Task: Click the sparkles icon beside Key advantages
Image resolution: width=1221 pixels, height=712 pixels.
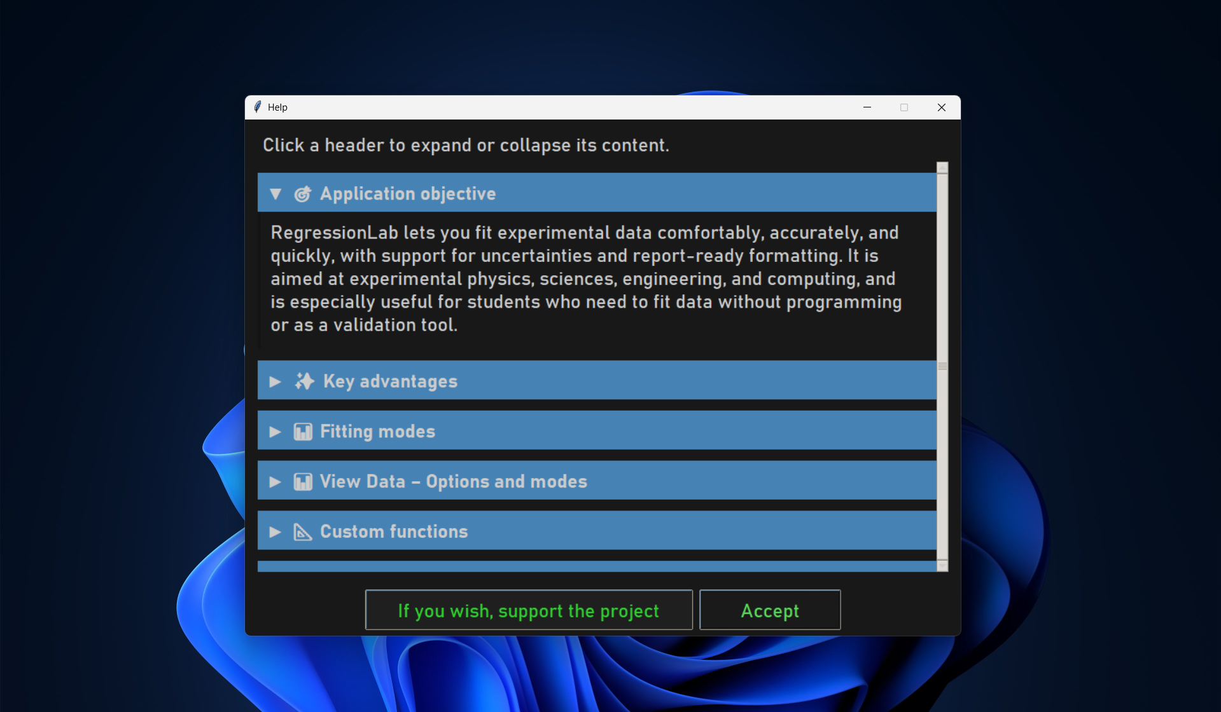Action: (304, 381)
